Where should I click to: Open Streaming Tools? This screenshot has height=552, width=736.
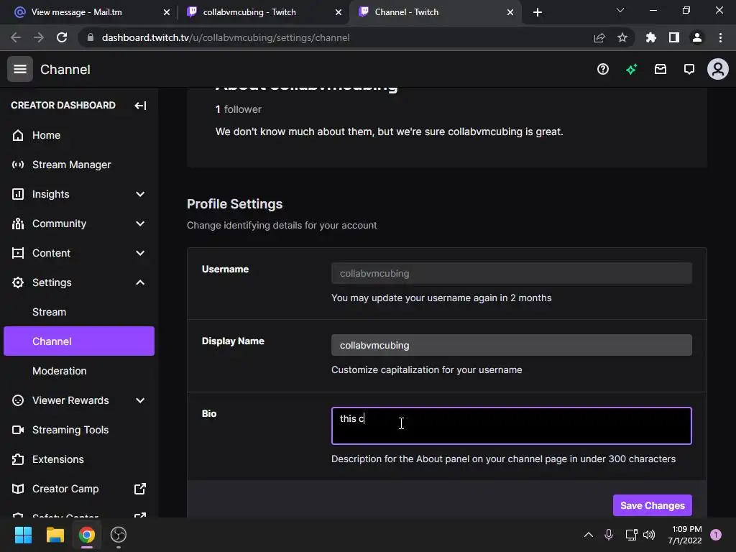tap(78, 430)
